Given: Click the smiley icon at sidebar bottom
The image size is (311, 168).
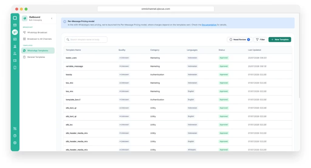Looking at the screenshot, I should (x=15, y=143).
